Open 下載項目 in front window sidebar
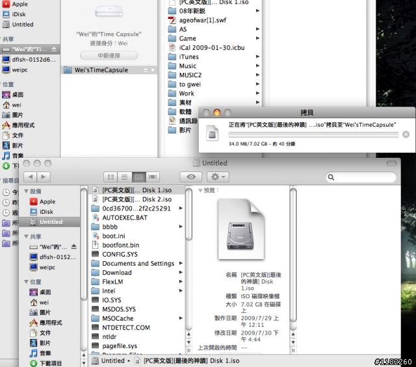Image resolution: width=416 pixels, height=367 pixels. point(45,363)
